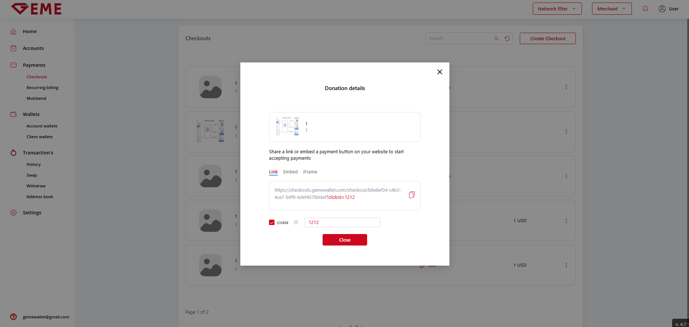Viewport: 689px width, 327px height.
Task: Click the Settings gear icon
Action: 13,213
